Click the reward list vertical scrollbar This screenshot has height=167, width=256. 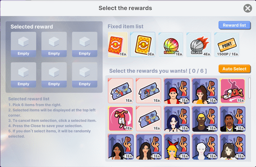[249, 88]
